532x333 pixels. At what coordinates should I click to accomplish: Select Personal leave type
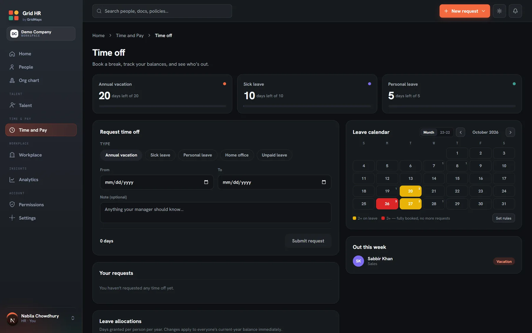197,155
